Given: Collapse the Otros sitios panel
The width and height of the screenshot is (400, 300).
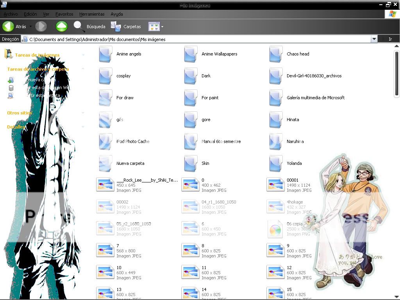Looking at the screenshot, I should pos(83,112).
